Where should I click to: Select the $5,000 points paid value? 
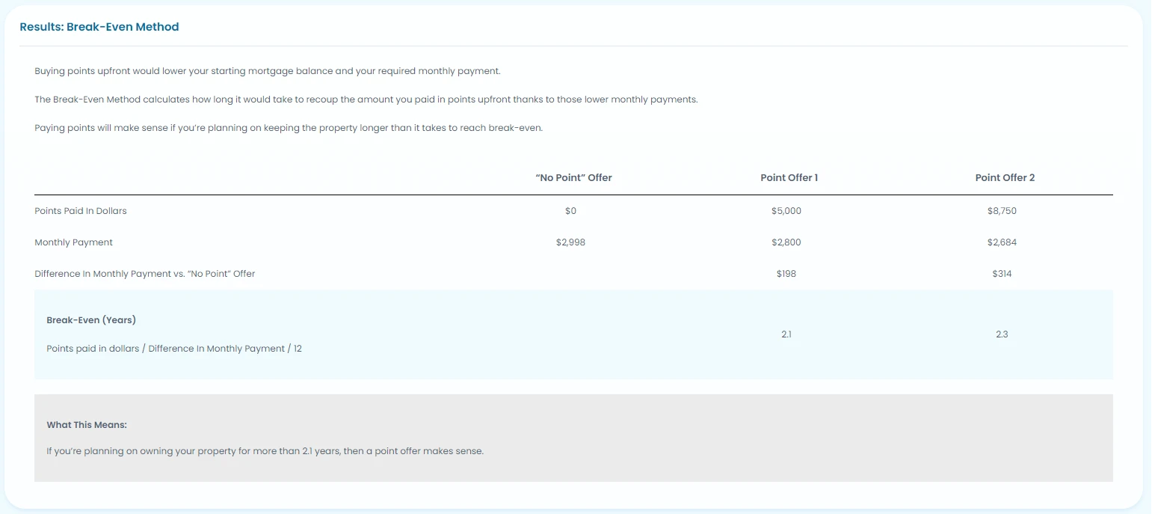pos(786,211)
